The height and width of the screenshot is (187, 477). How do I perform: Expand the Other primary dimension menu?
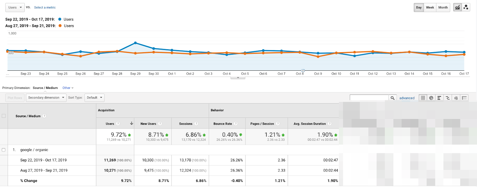tap(68, 88)
